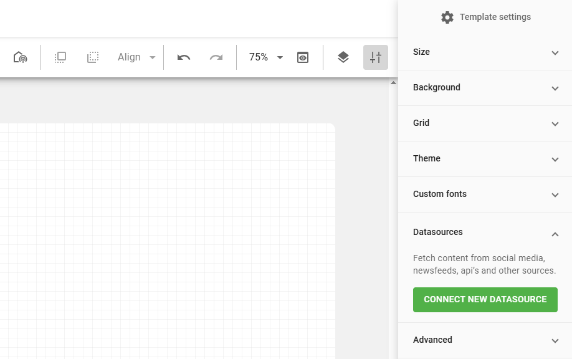Toggle the template settings sliders icon
Image resolution: width=572 pixels, height=359 pixels.
375,57
